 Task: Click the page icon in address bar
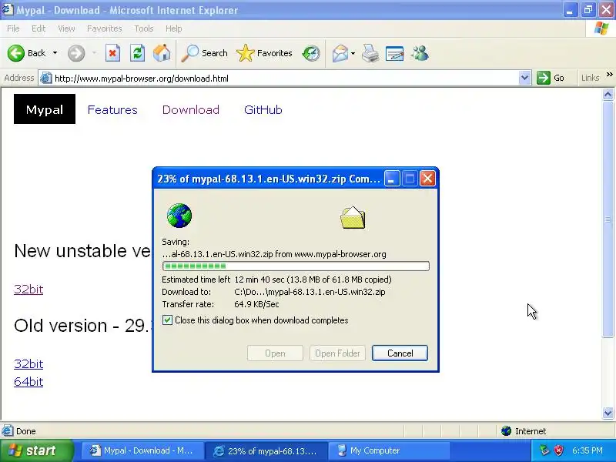(46, 78)
